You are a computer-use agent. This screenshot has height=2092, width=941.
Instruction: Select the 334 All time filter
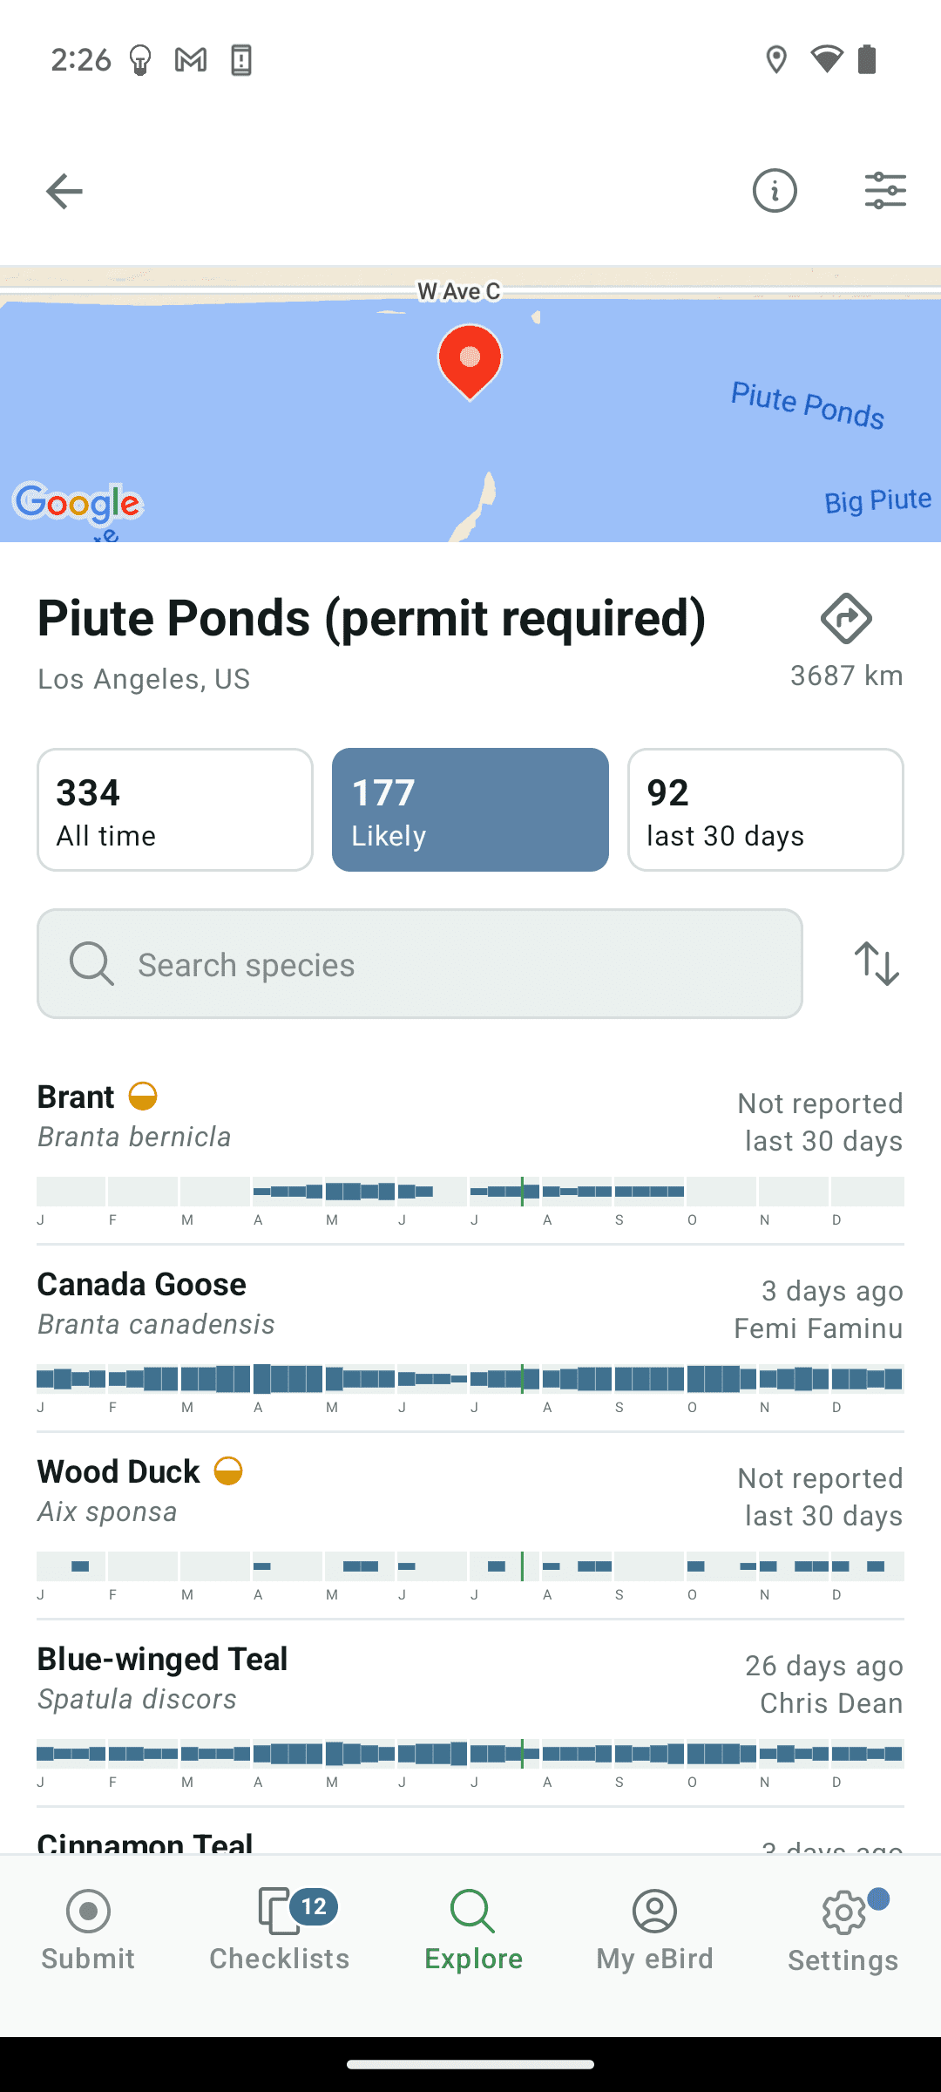175,810
